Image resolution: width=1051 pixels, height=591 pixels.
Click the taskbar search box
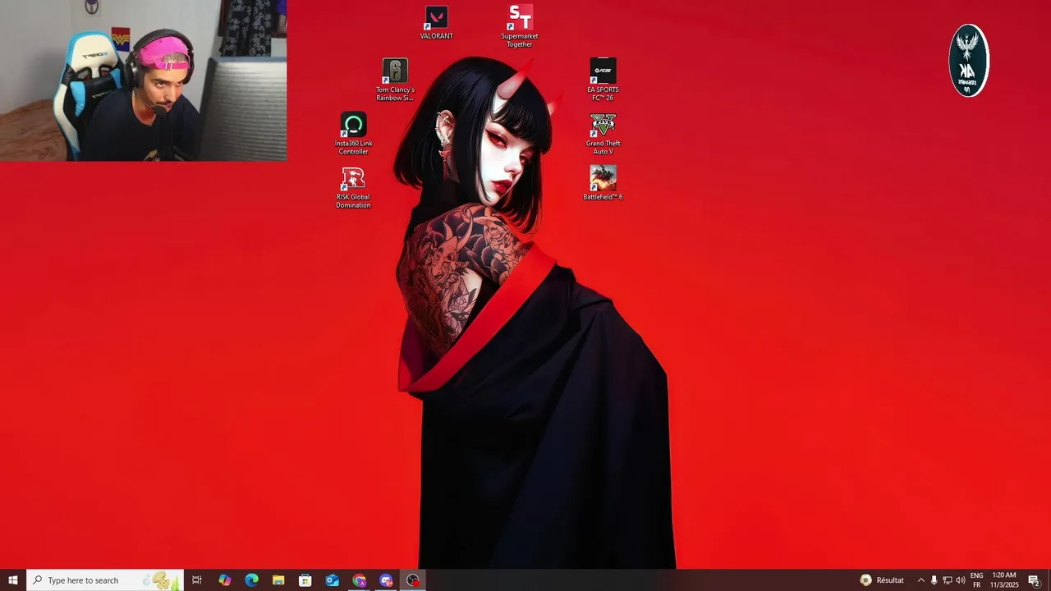[105, 580]
